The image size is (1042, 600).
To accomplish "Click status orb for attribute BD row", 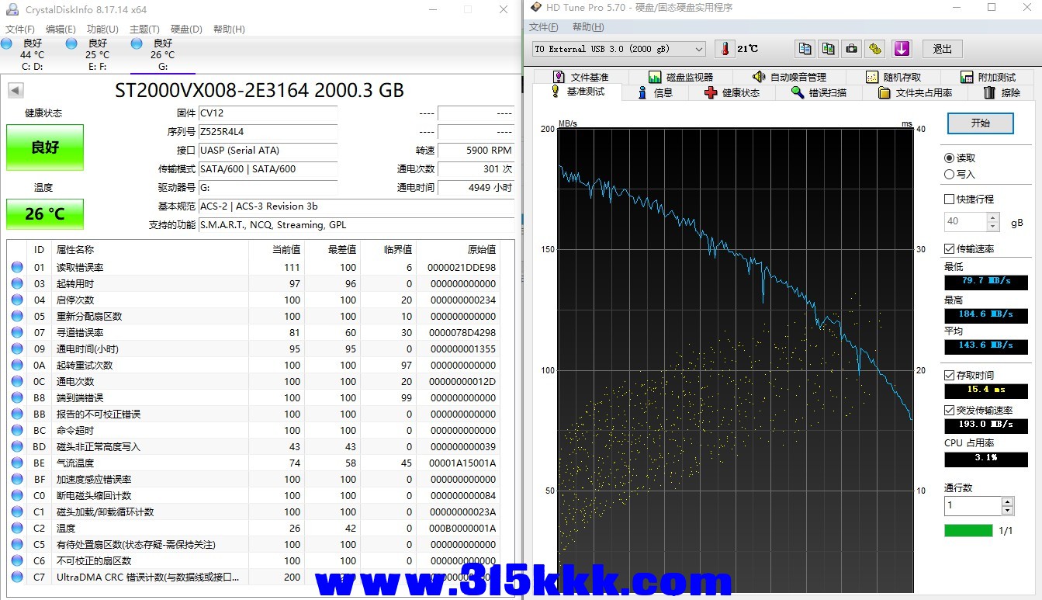I will pyautogui.click(x=17, y=446).
